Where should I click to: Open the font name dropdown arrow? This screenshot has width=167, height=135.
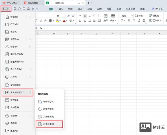pos(53,16)
